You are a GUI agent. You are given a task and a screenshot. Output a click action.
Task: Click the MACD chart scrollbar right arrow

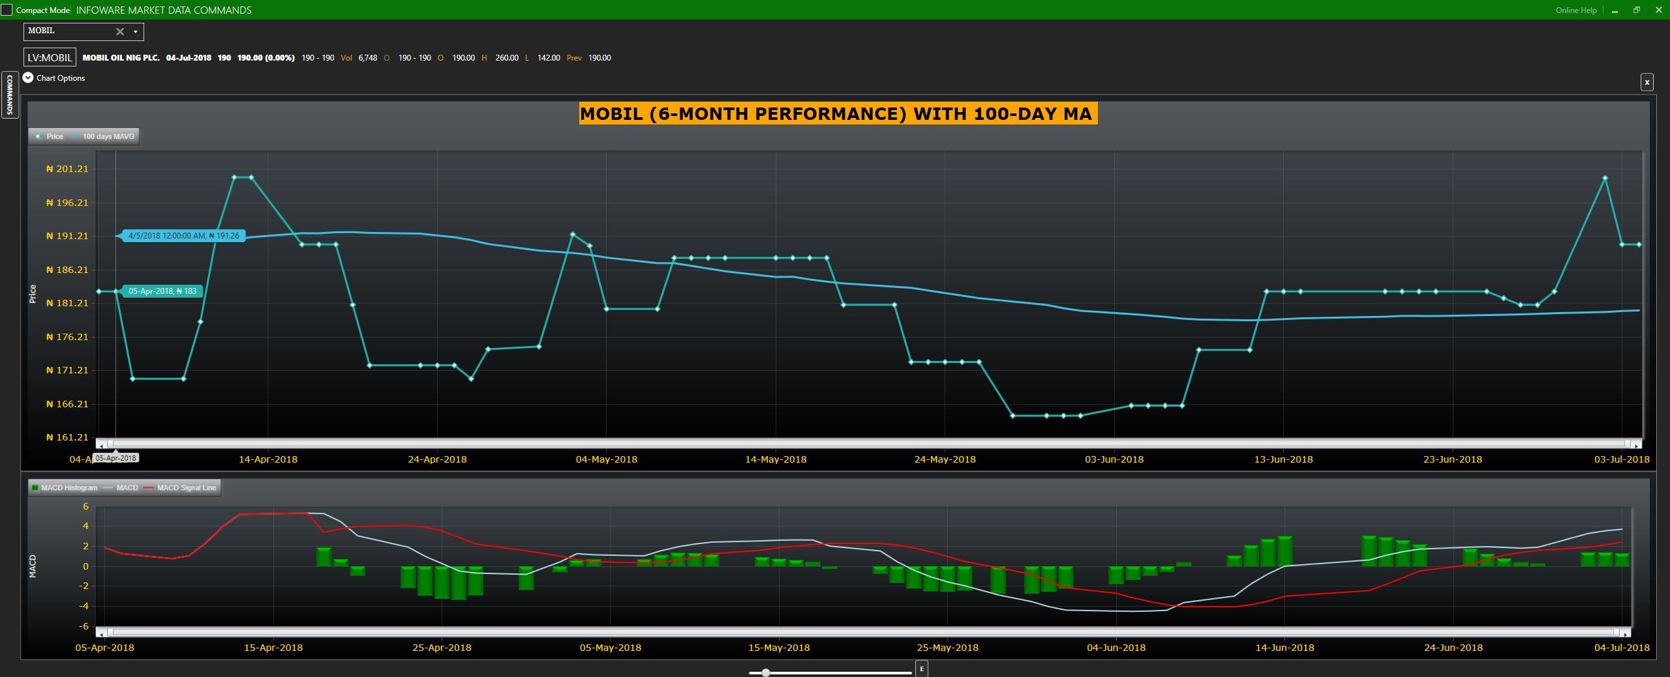click(x=1625, y=633)
